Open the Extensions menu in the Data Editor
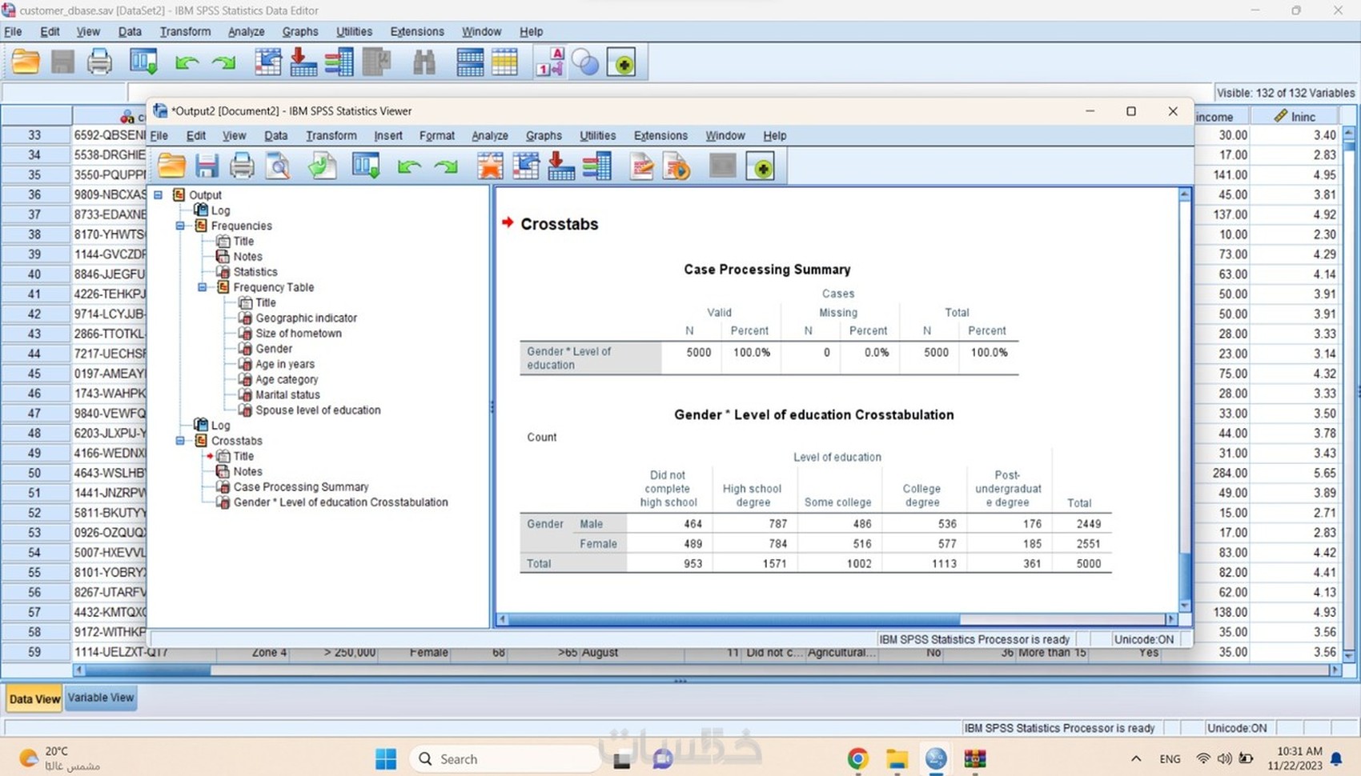This screenshot has width=1361, height=776. point(417,32)
